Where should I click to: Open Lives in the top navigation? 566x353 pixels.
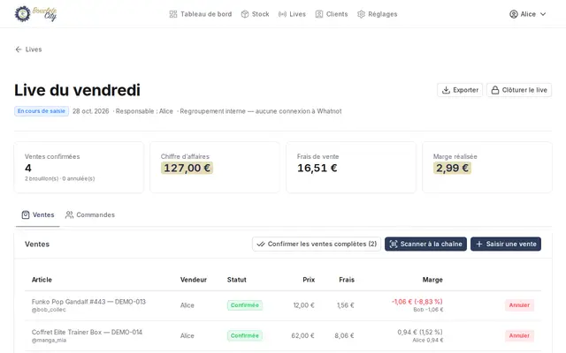click(292, 14)
